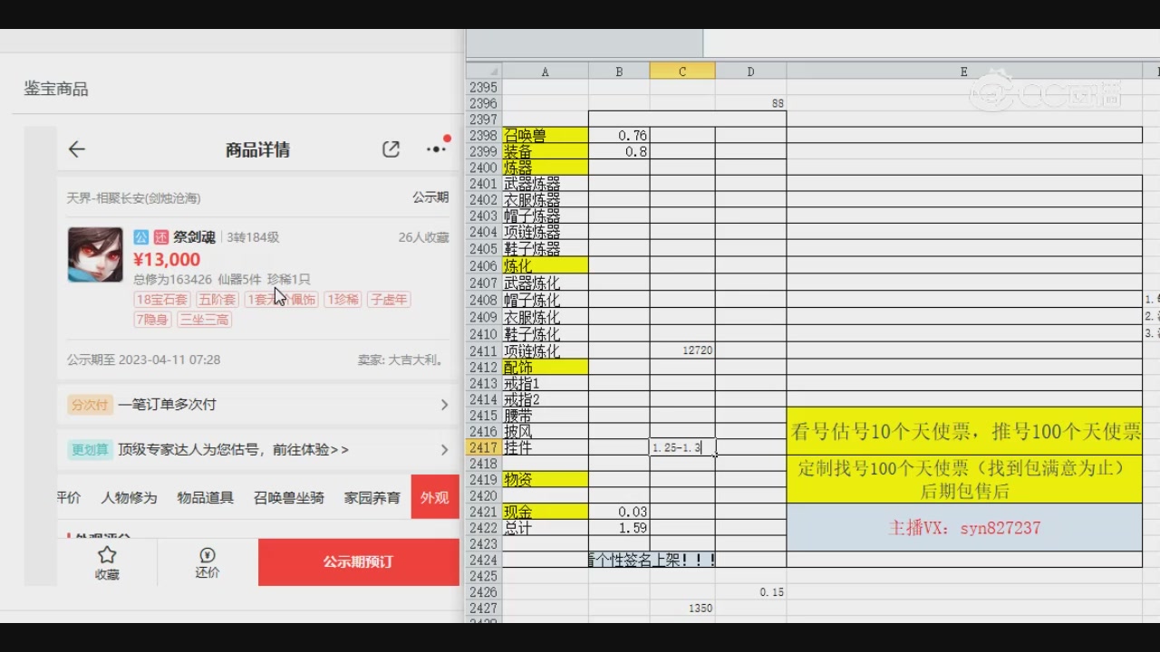Select column D header in spreadsheet

(750, 72)
